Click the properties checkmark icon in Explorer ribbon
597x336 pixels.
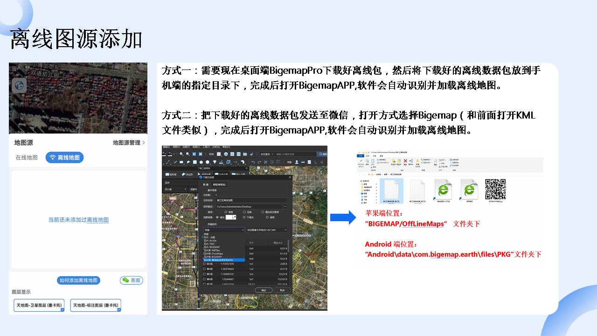click(x=435, y=161)
